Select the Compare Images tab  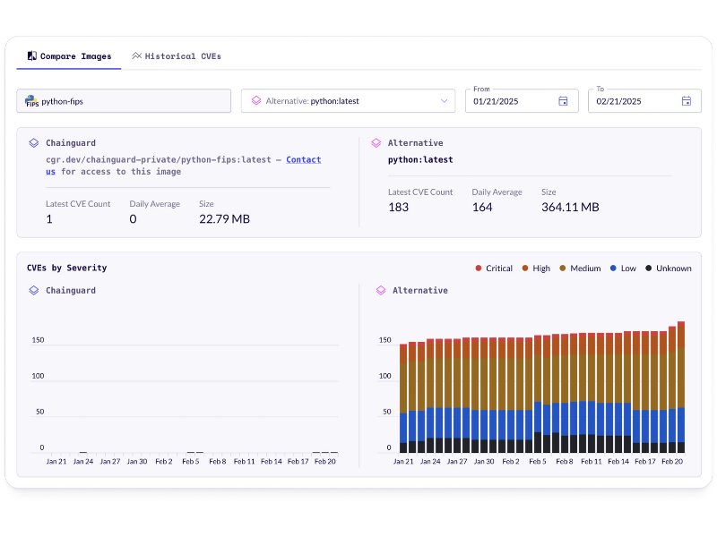tap(69, 55)
